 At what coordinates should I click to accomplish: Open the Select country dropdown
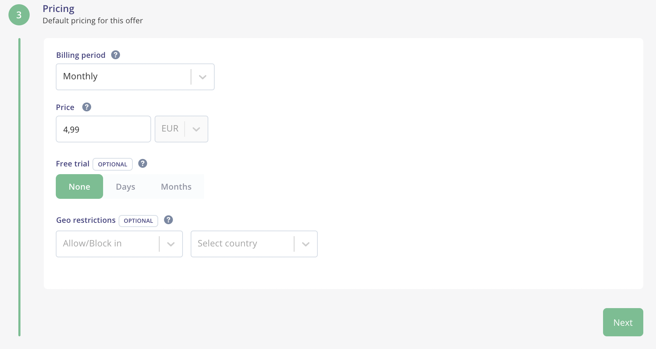(254, 244)
